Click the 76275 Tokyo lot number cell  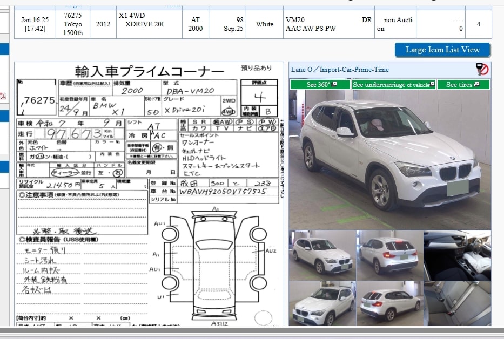pyautogui.click(x=73, y=24)
